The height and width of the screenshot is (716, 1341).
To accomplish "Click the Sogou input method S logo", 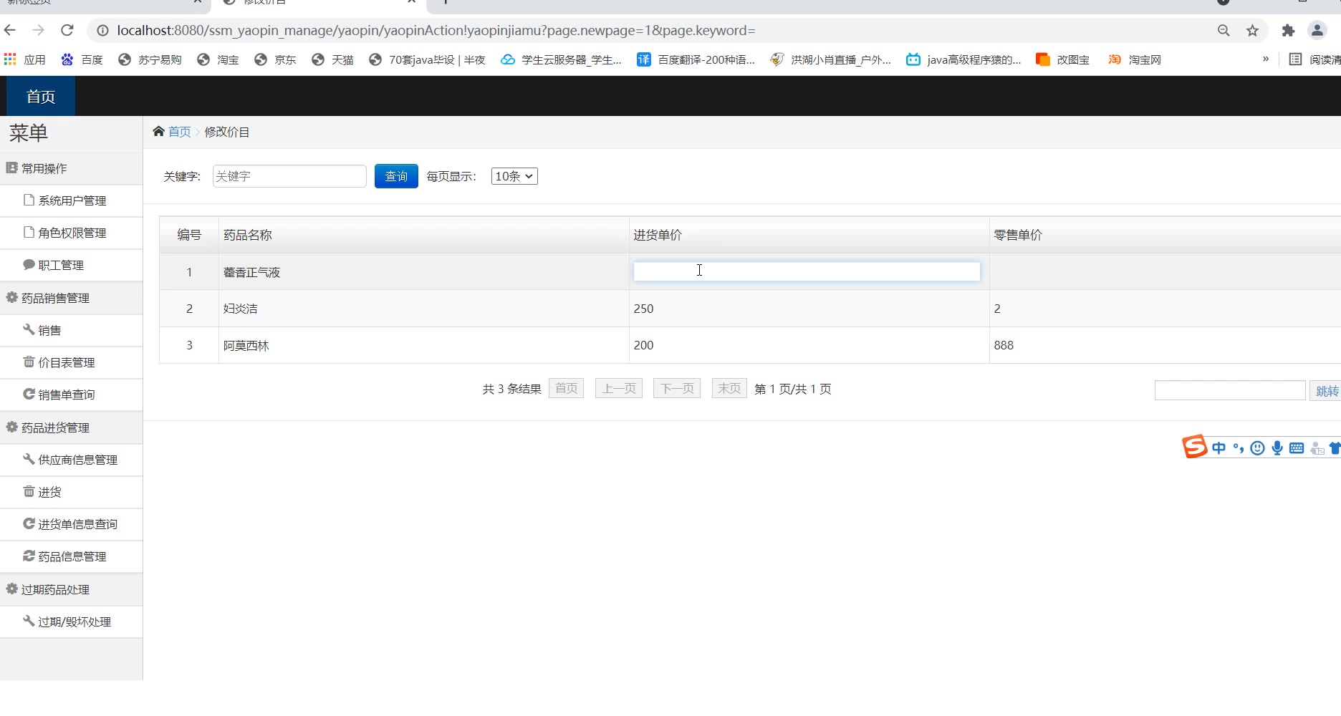I will point(1194,447).
